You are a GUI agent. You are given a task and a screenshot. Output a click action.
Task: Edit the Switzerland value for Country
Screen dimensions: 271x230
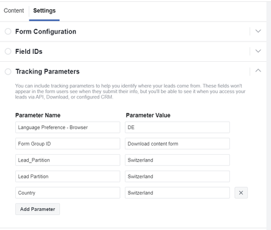pyautogui.click(x=177, y=193)
